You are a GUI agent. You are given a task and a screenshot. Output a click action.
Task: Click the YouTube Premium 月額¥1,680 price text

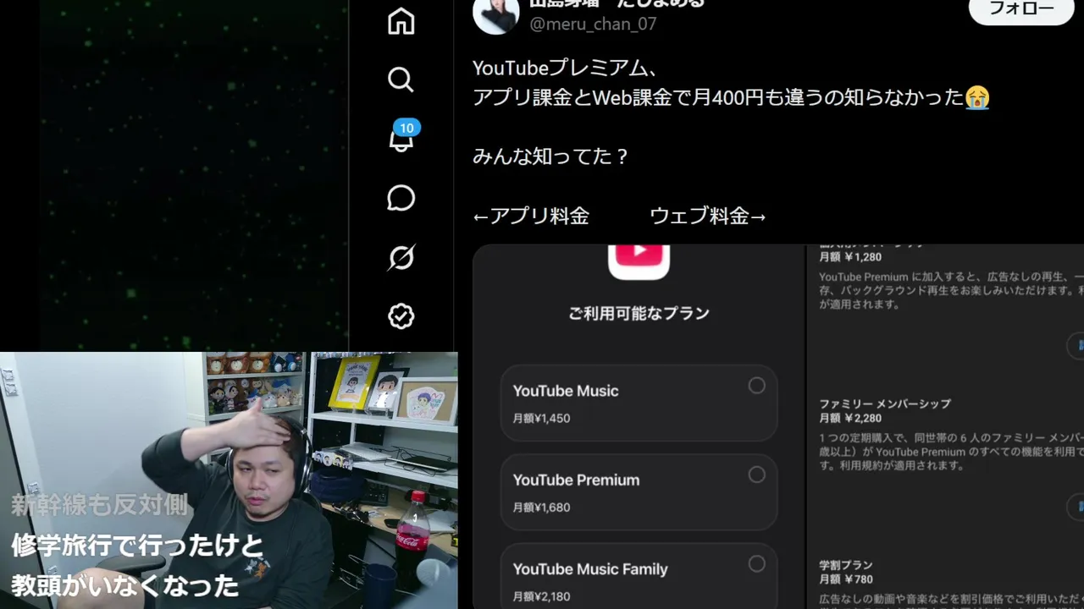(541, 507)
